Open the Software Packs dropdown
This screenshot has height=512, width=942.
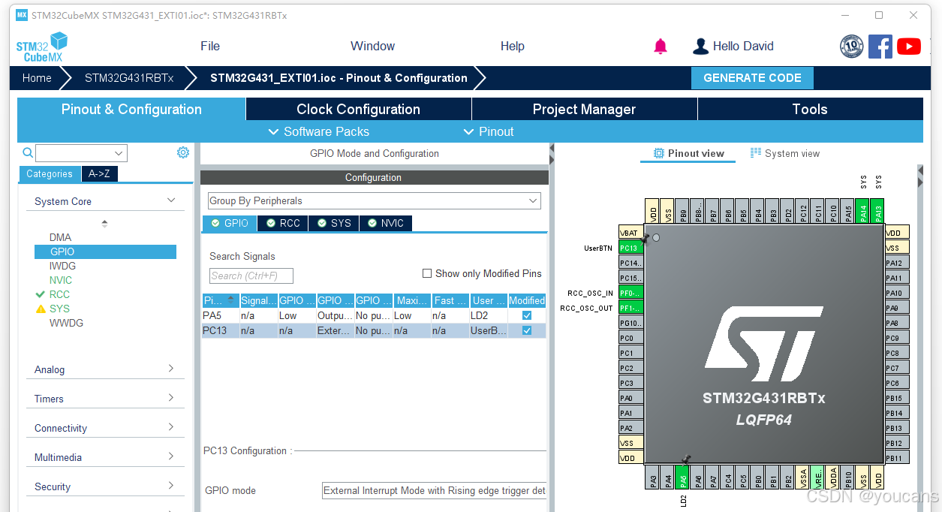[319, 131]
